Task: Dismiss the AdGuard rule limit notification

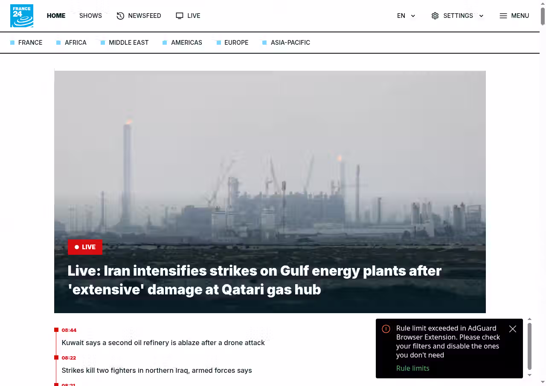Action: tap(513, 329)
